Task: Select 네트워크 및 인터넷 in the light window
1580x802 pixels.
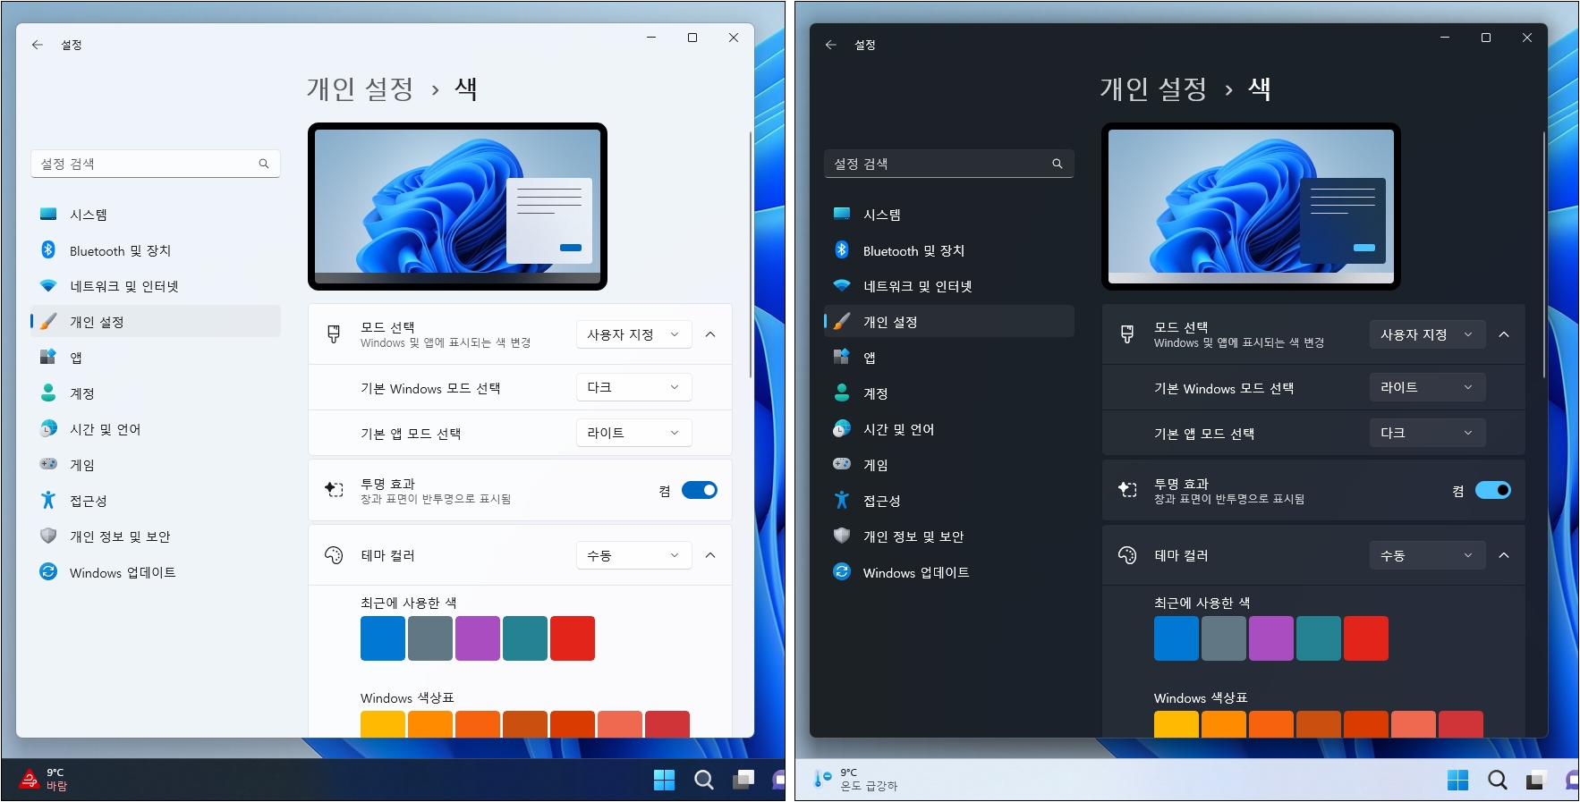Action: pyautogui.click(x=156, y=286)
